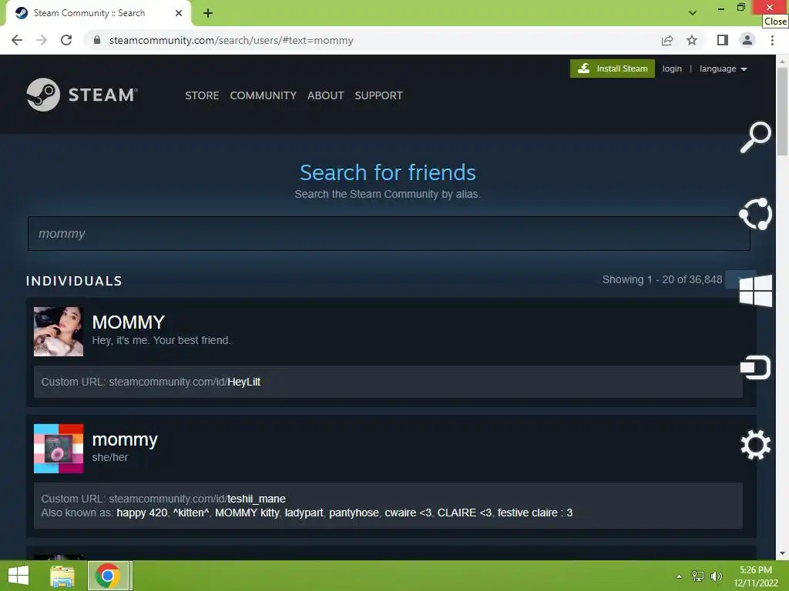Viewport: 789px width, 591px height.
Task: Click the browser forward arrow
Action: [42, 40]
